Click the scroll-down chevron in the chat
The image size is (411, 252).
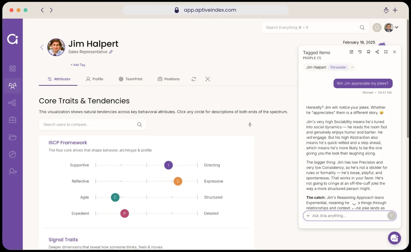[354, 204]
